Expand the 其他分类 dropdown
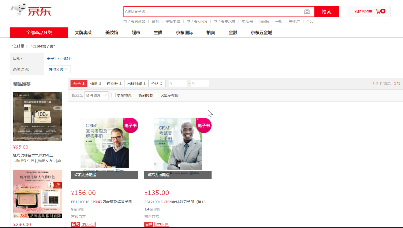403x228 pixels. [59, 69]
